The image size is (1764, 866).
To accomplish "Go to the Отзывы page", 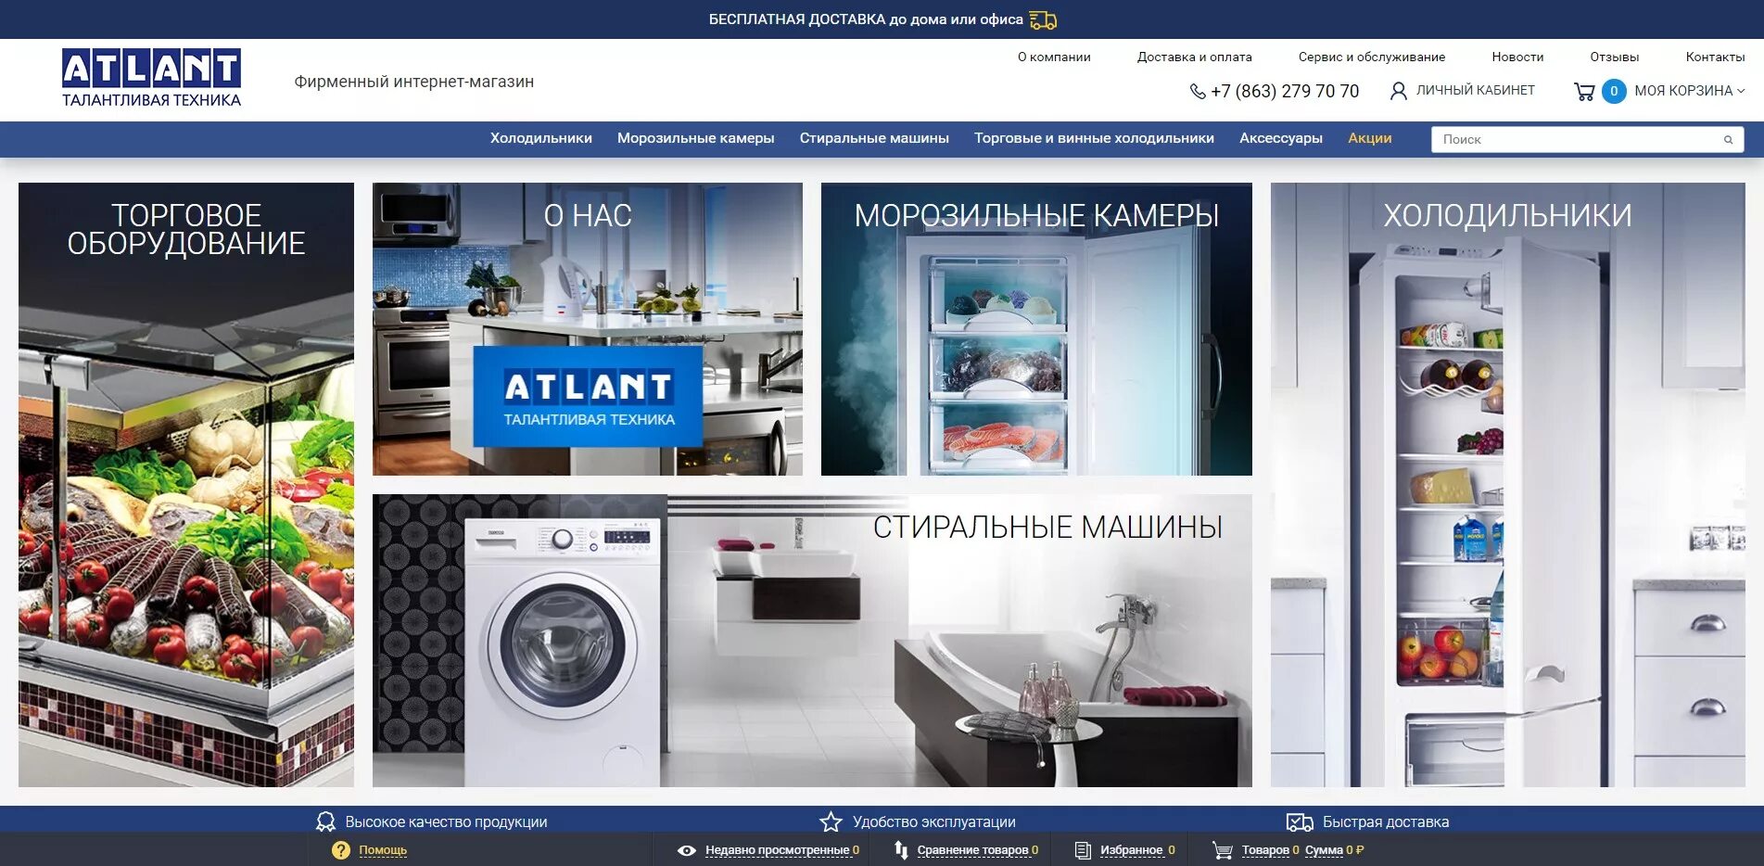I will click(x=1615, y=57).
